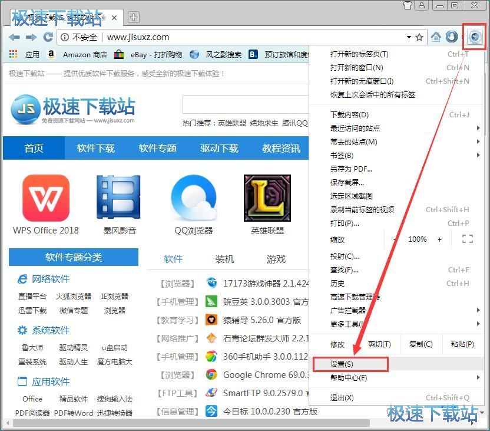Screen dimensions: 490x431
Task: Click the QQ浏览器 app icon
Action: tap(194, 198)
